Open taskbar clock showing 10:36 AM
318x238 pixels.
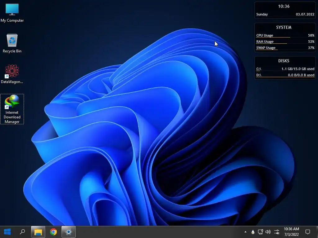pos(291,232)
